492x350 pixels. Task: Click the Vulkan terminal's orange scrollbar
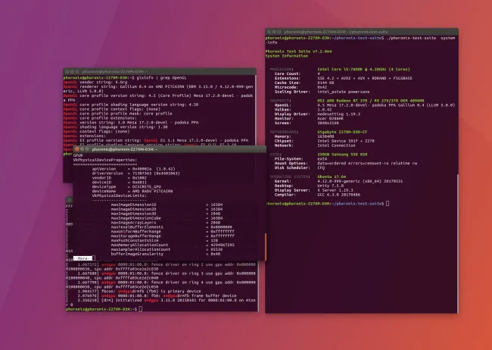266,247
